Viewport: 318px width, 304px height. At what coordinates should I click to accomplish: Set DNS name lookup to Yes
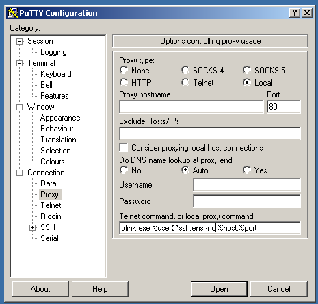(x=247, y=170)
